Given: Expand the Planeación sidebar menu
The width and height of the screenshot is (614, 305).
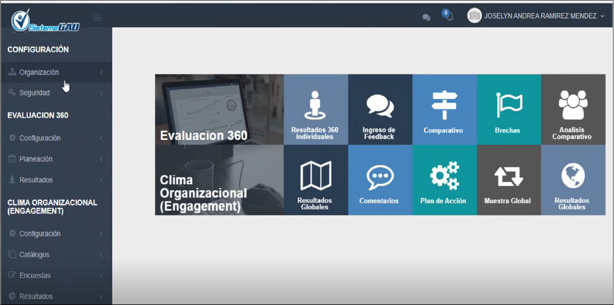Looking at the screenshot, I should [x=35, y=159].
